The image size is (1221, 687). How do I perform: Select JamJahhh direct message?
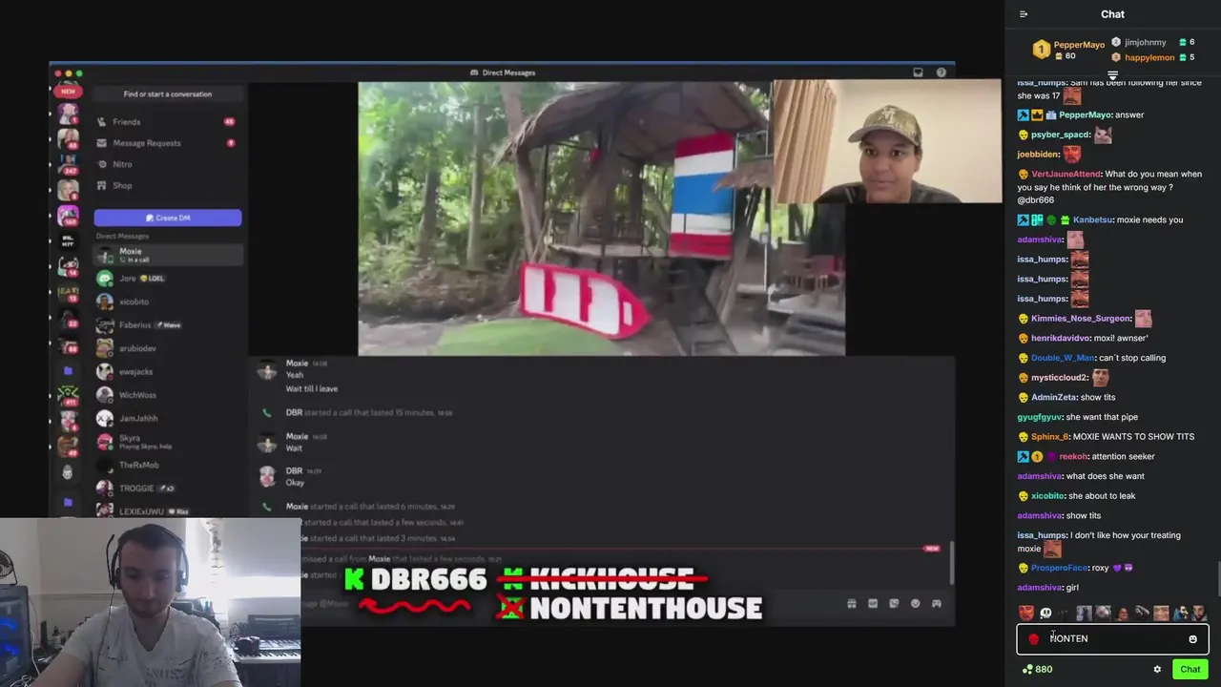tap(168, 418)
